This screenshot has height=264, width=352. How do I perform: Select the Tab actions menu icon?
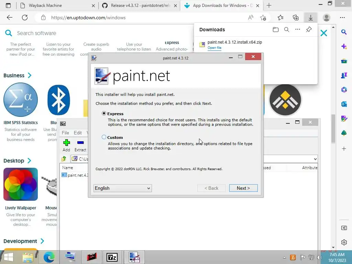coord(8,5)
